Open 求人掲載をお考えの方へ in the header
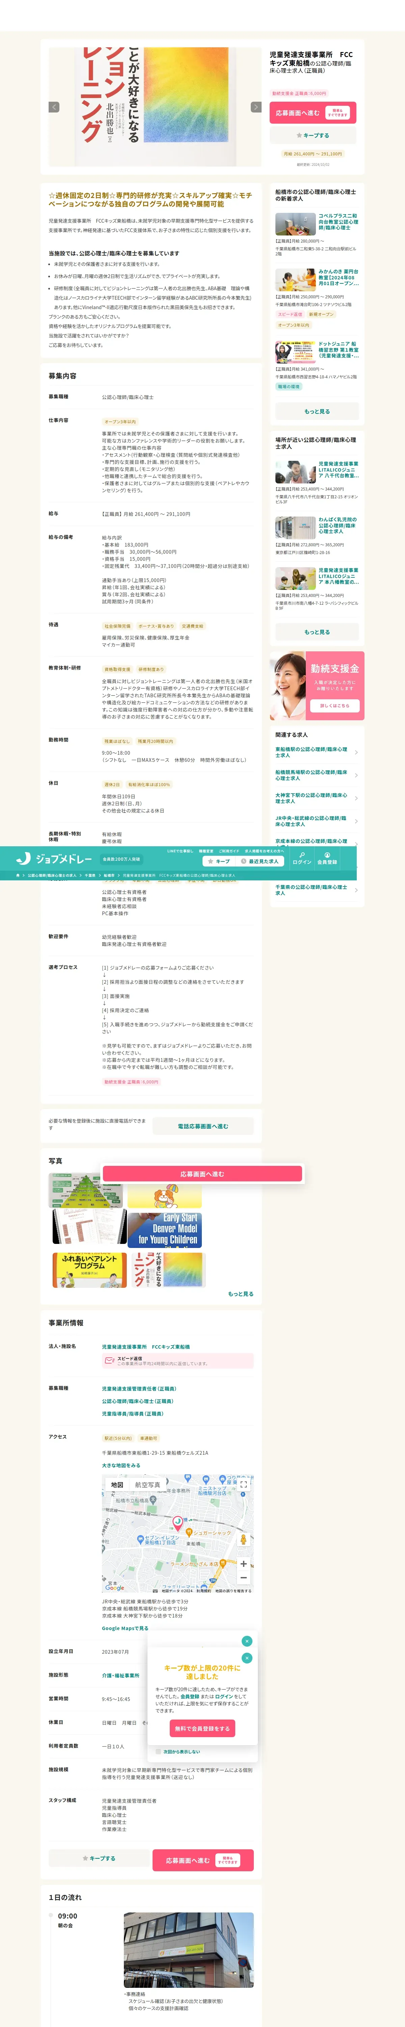 pyautogui.click(x=264, y=851)
